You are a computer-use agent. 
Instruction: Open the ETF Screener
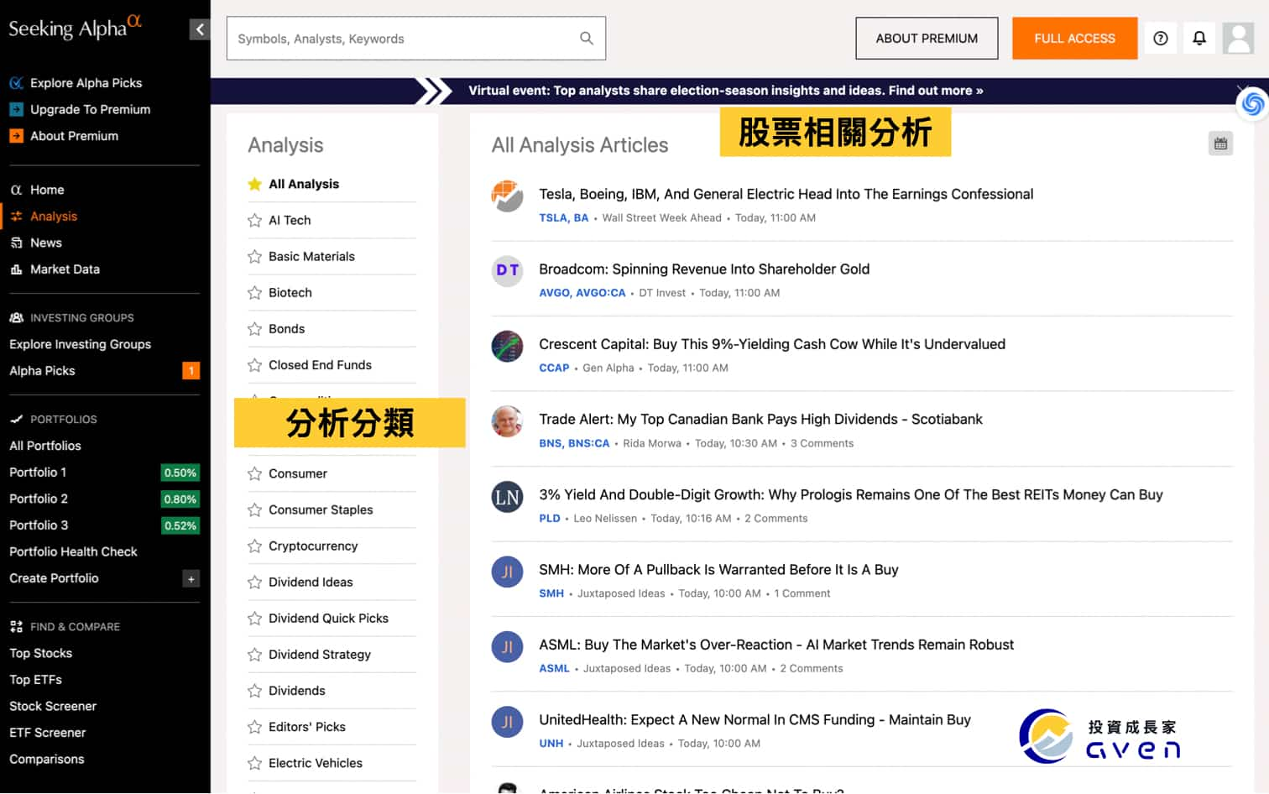coord(47,732)
